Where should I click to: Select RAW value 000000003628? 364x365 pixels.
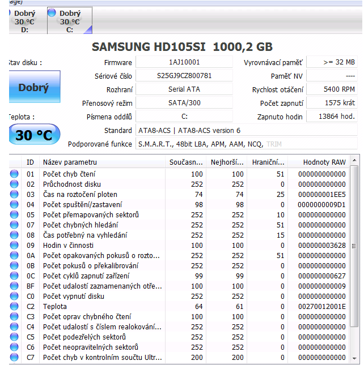click(322, 246)
